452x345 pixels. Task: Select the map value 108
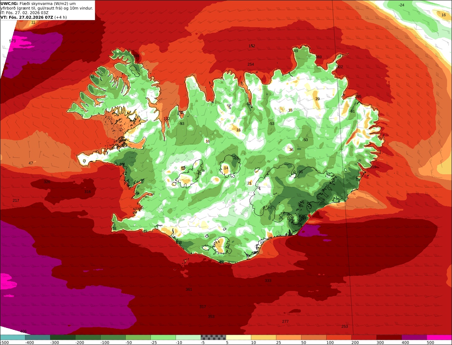tap(179, 242)
